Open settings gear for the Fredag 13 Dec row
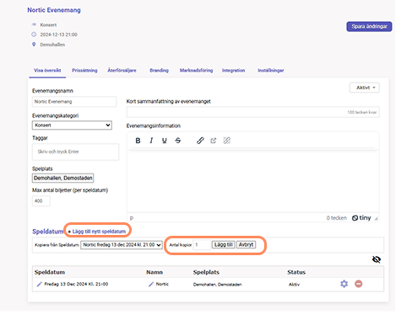The width and height of the screenshot is (401, 336). [x=344, y=284]
